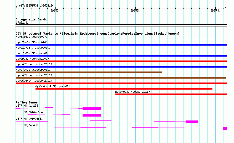Select the nsv575067 (Cooper2011) blue bar
Screen dimensions: 234x143
tap(121, 56)
